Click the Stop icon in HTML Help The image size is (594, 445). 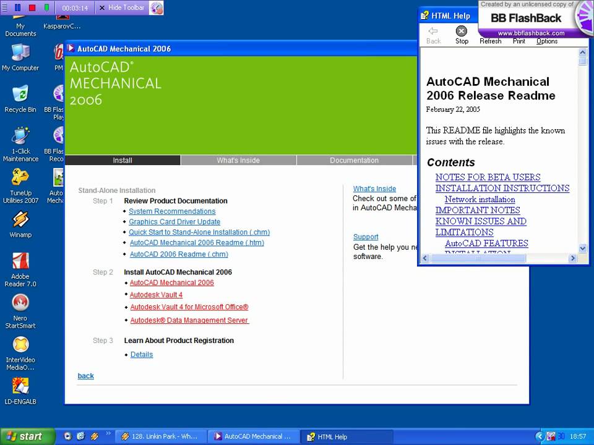[462, 35]
